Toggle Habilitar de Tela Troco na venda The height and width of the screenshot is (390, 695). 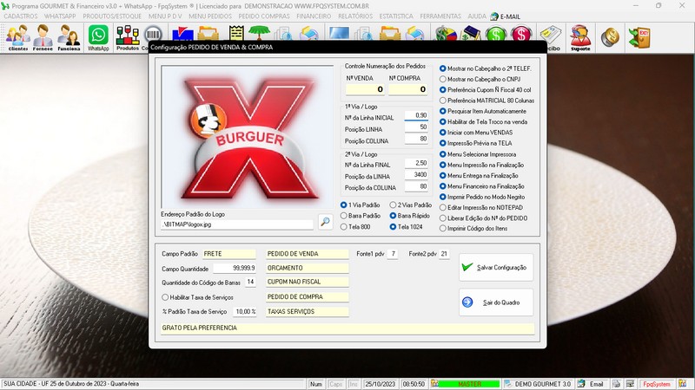point(483,121)
